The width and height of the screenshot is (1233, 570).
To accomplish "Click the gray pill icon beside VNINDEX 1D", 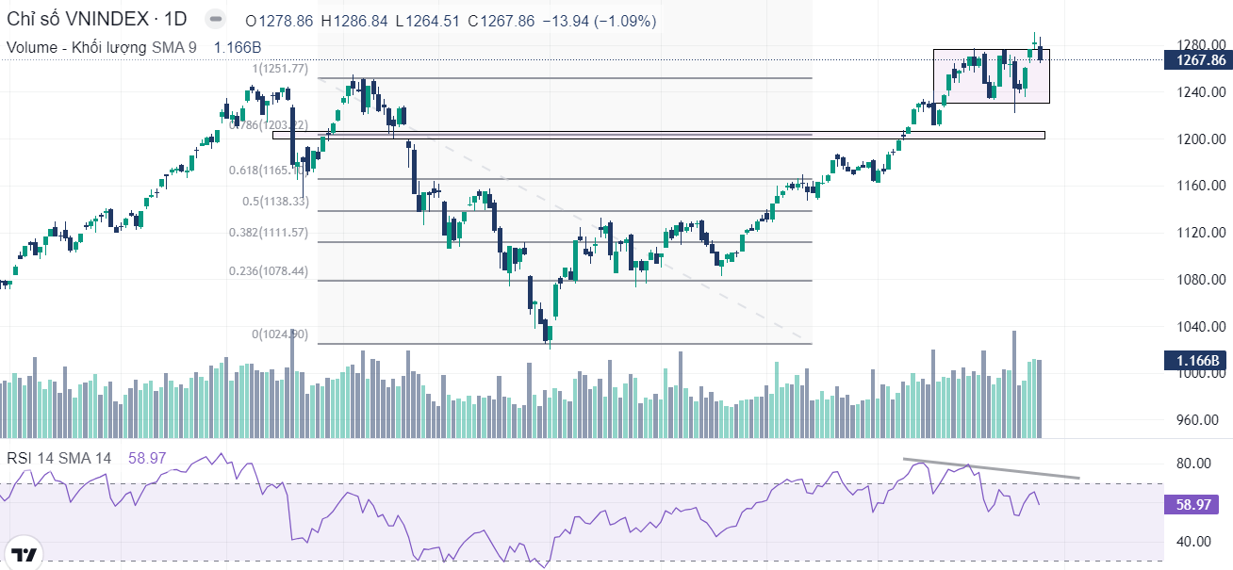I will (215, 19).
